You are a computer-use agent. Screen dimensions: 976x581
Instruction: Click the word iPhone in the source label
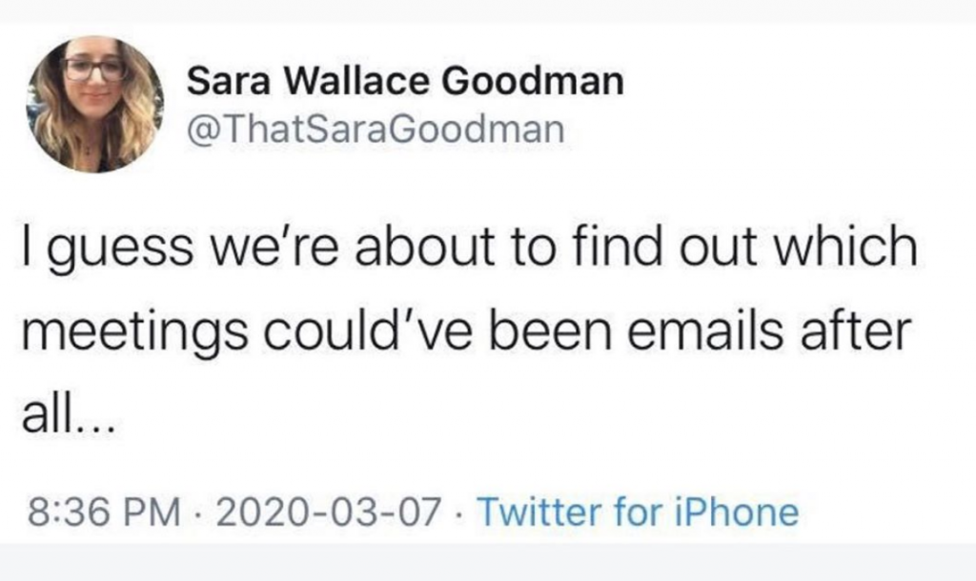point(737,511)
